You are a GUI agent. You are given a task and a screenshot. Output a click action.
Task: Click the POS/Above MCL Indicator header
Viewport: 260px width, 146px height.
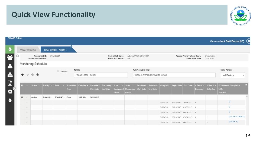click(x=223, y=89)
